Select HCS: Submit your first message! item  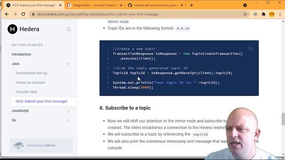tap(41, 101)
